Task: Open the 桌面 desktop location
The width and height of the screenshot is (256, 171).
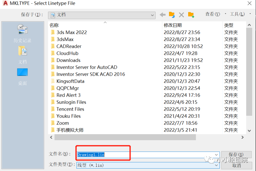Action: 22,77
